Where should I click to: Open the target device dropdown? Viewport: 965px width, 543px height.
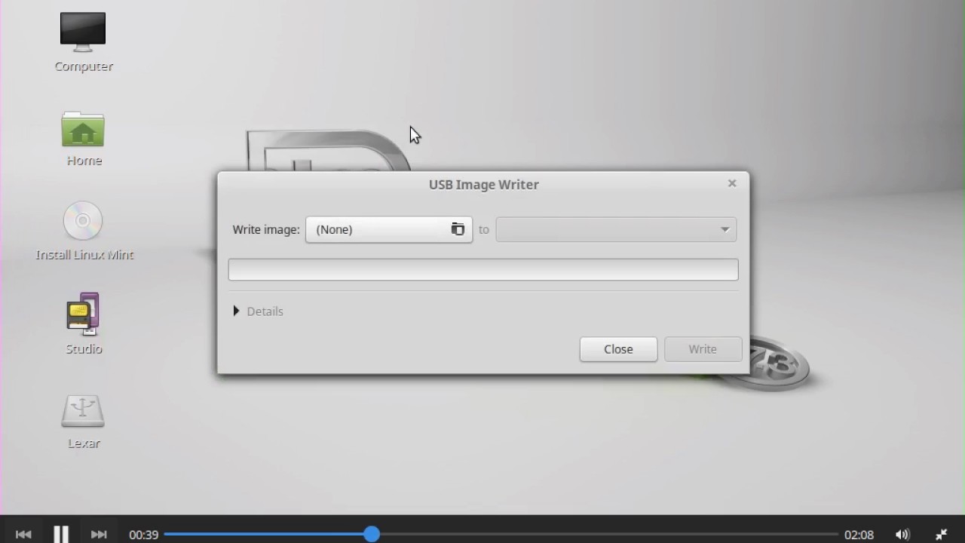pyautogui.click(x=616, y=229)
